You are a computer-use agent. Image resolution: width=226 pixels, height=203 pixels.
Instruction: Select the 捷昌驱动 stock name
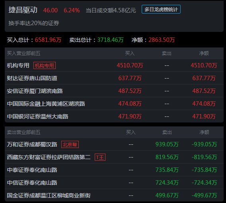(23, 10)
